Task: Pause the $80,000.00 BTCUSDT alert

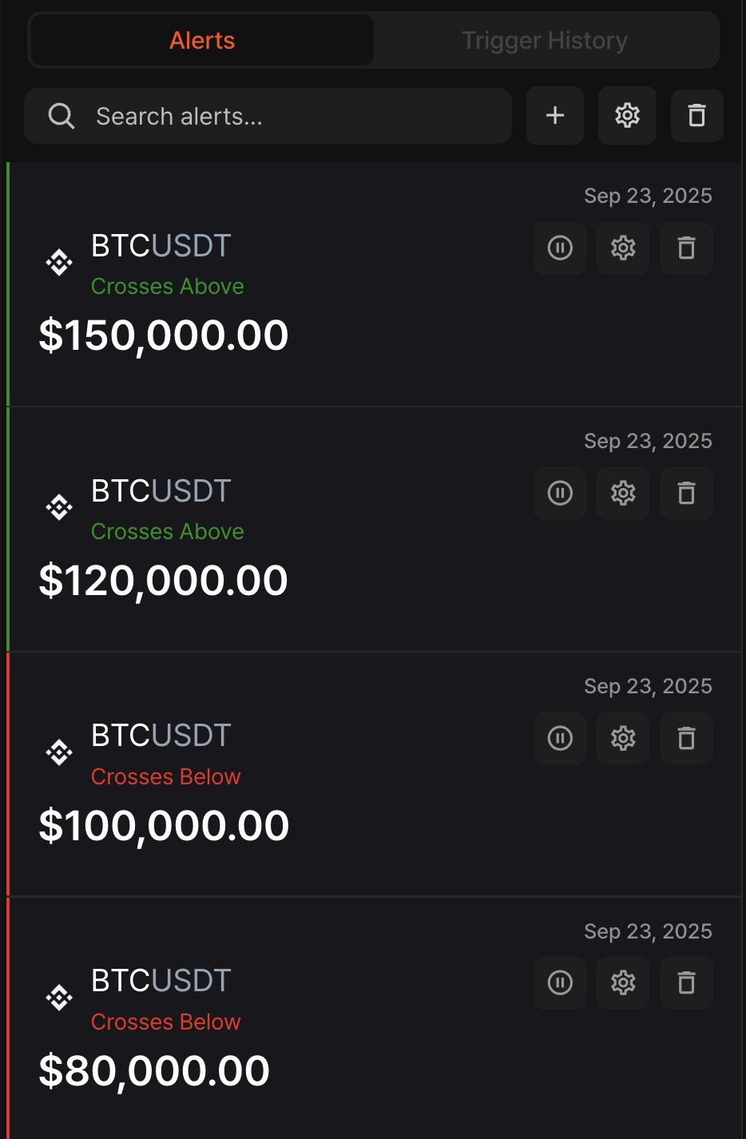Action: 560,982
